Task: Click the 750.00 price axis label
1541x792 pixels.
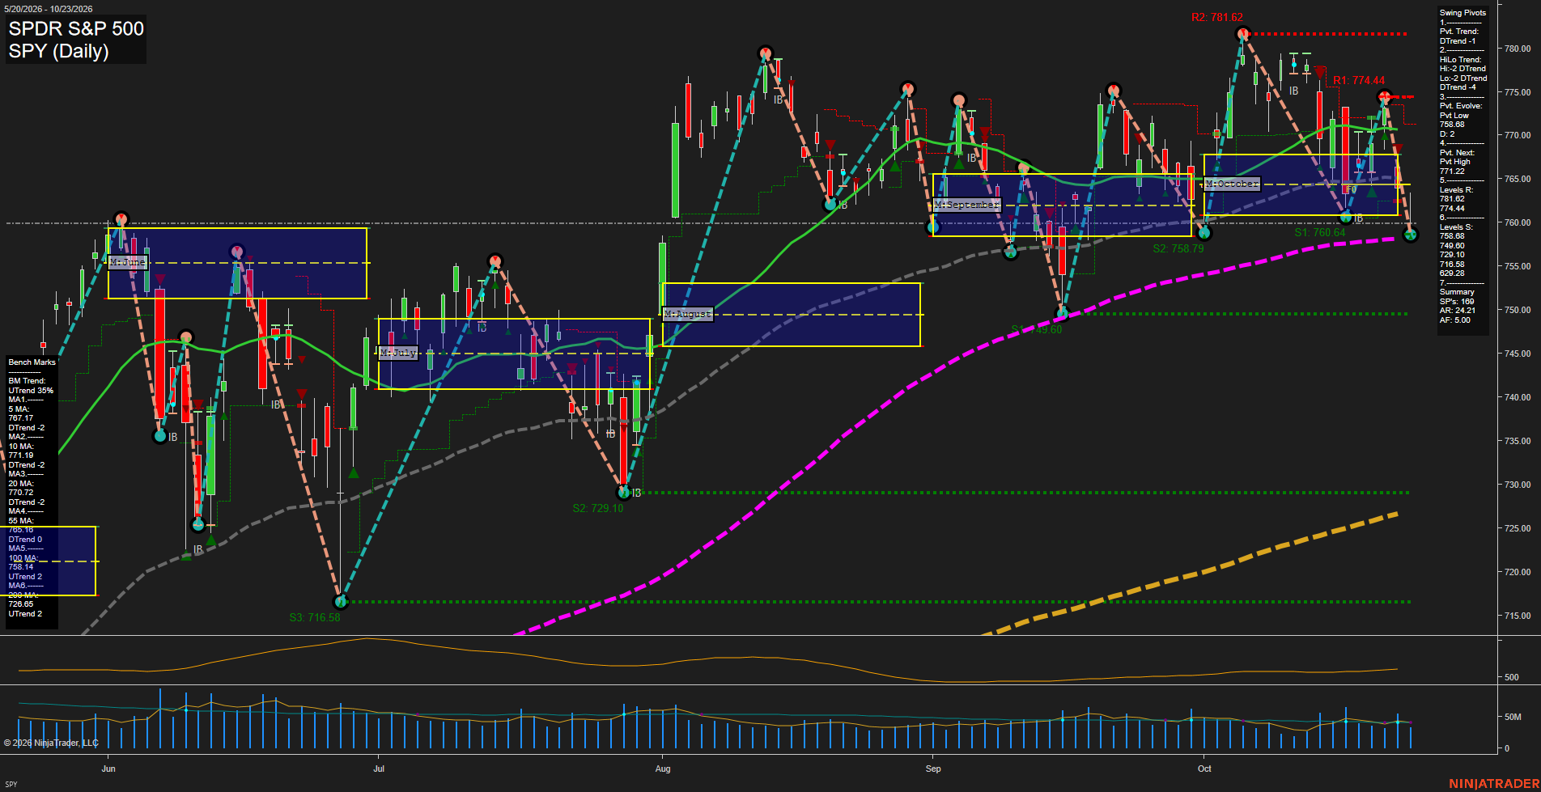Action: (x=1517, y=310)
